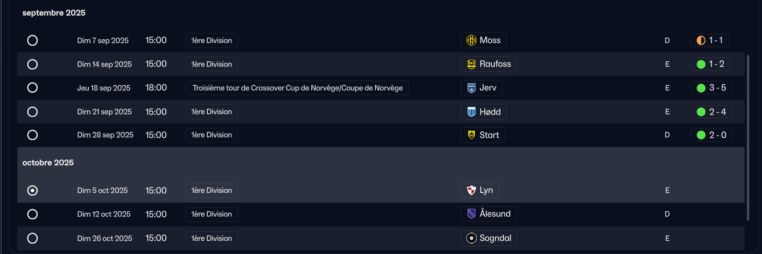This screenshot has width=762, height=254.
Task: Click the Raufoss club crest icon
Action: point(472,64)
